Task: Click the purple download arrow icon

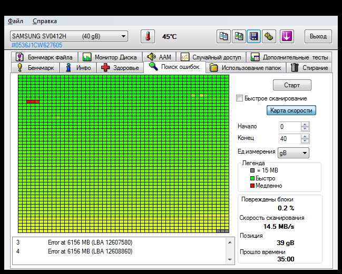Action: [x=287, y=36]
